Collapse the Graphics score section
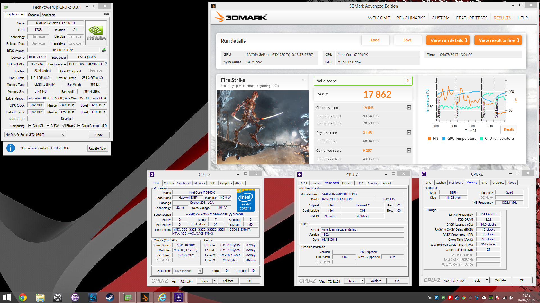This screenshot has width=540, height=303. (409, 107)
